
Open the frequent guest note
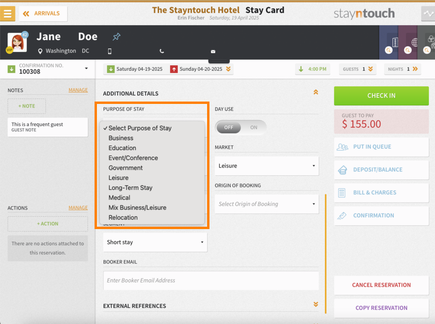(48, 127)
